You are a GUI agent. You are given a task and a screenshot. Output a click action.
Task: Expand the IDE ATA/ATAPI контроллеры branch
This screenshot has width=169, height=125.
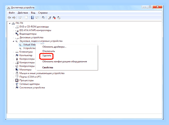click(13, 31)
